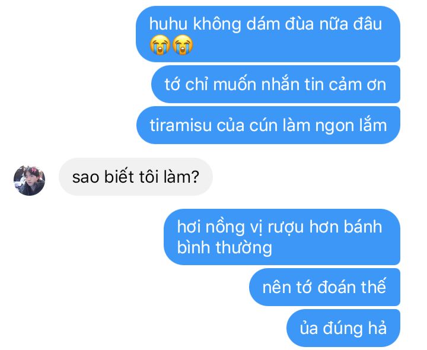Select the 'huhu không dám đùa nữa đâu' message
427x350 pixels.
(268, 34)
